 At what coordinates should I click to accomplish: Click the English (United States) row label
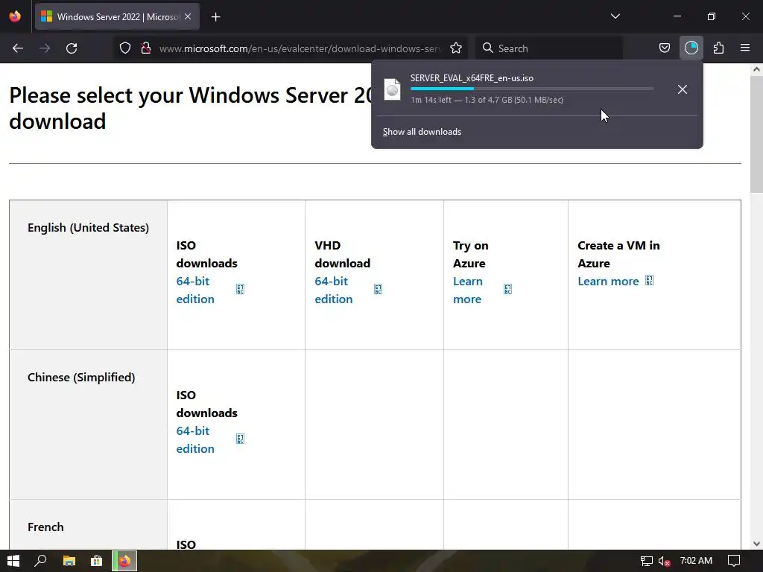[88, 228]
